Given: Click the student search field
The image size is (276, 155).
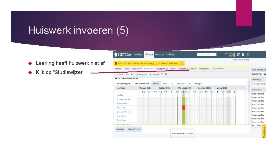Looking at the screenshot, I should (207, 55).
